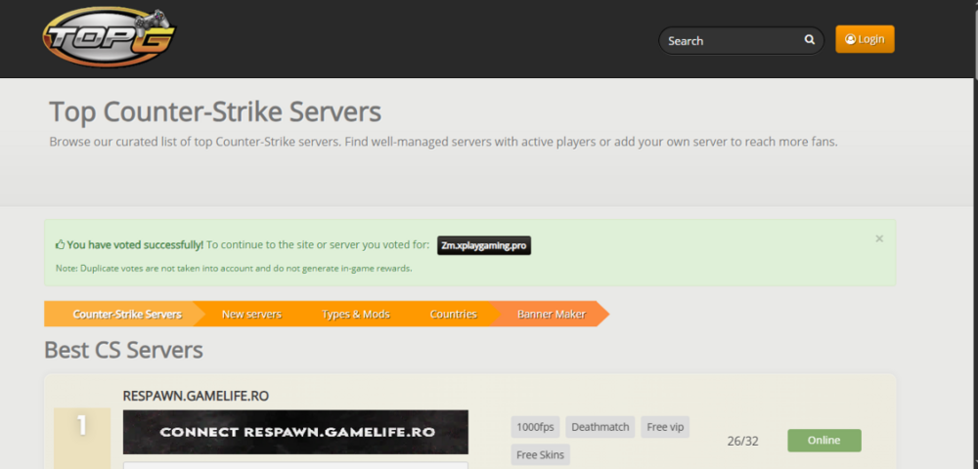This screenshot has width=978, height=469.
Task: Click the search magnifier icon
Action: [809, 40]
